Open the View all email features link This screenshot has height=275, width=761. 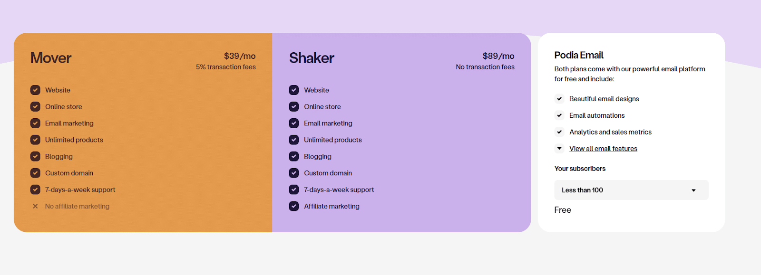(x=603, y=149)
